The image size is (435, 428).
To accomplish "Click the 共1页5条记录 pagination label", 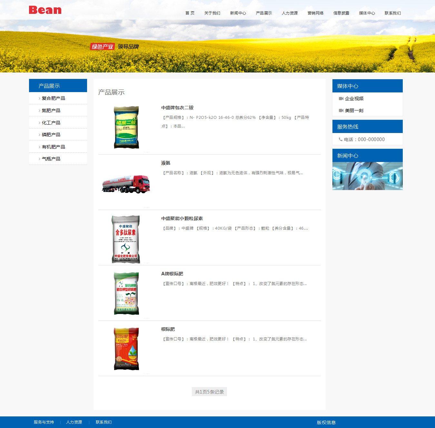I will [209, 392].
